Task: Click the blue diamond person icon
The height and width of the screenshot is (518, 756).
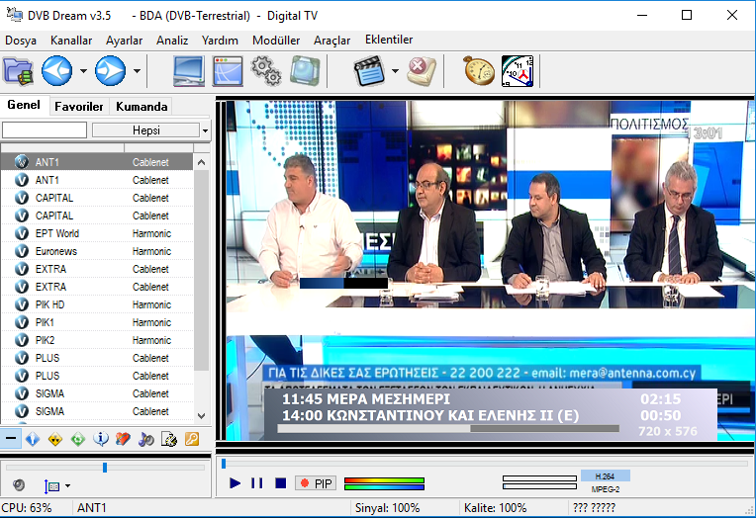Action: (x=33, y=439)
